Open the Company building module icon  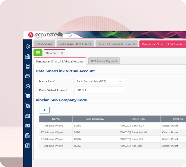[x=28, y=57]
